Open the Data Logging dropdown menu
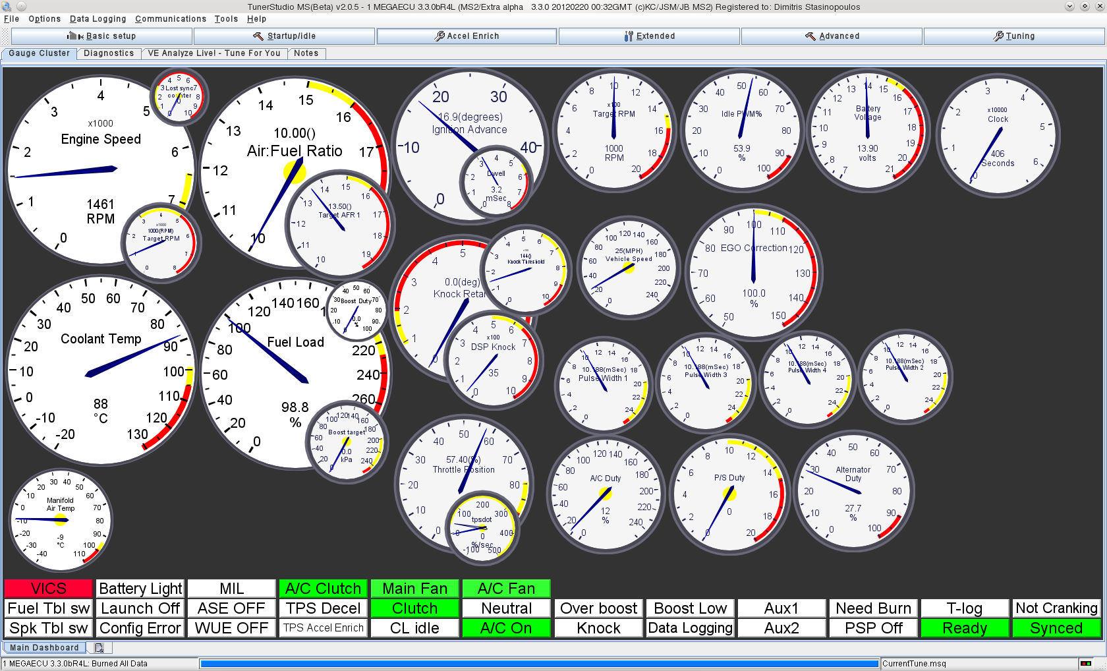The width and height of the screenshot is (1107, 671). [x=98, y=18]
